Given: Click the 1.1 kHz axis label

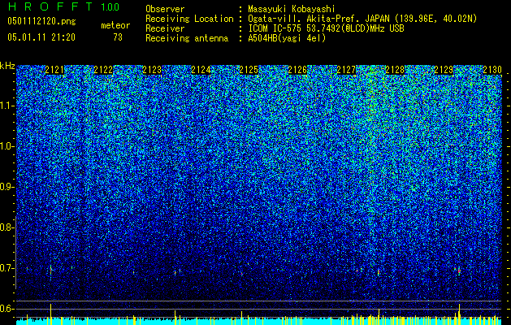Looking at the screenshot, I should pos(7,106).
